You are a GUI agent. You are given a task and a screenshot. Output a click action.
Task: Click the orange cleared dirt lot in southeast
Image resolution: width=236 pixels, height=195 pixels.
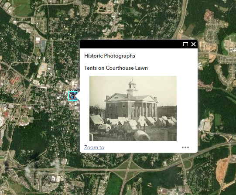[x=221, y=168]
